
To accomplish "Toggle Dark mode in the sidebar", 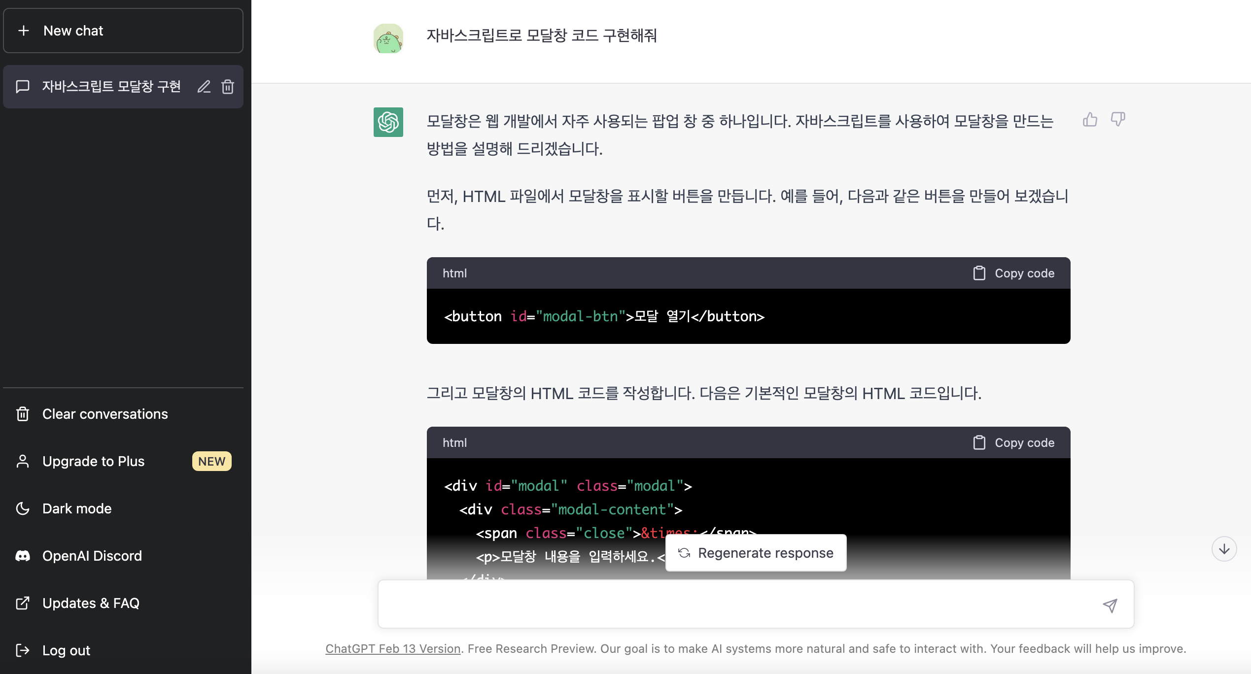I will [x=77, y=508].
